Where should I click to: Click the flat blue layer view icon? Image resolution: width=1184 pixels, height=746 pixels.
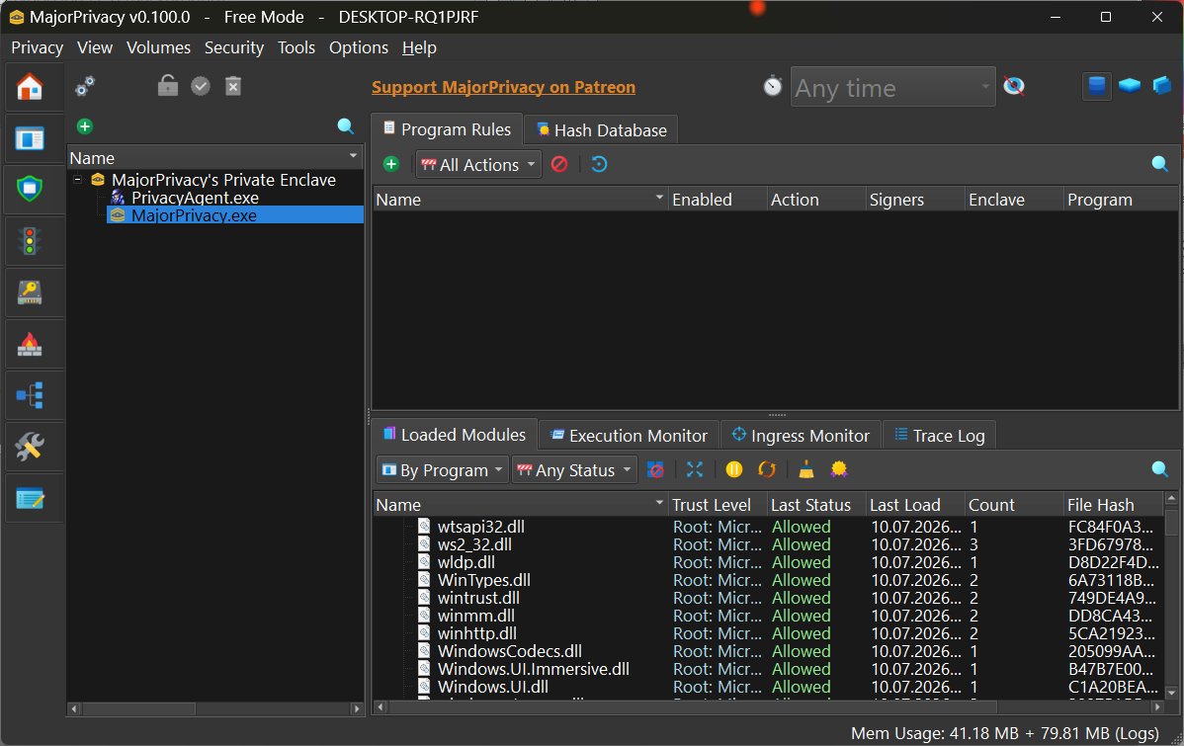tap(1130, 85)
